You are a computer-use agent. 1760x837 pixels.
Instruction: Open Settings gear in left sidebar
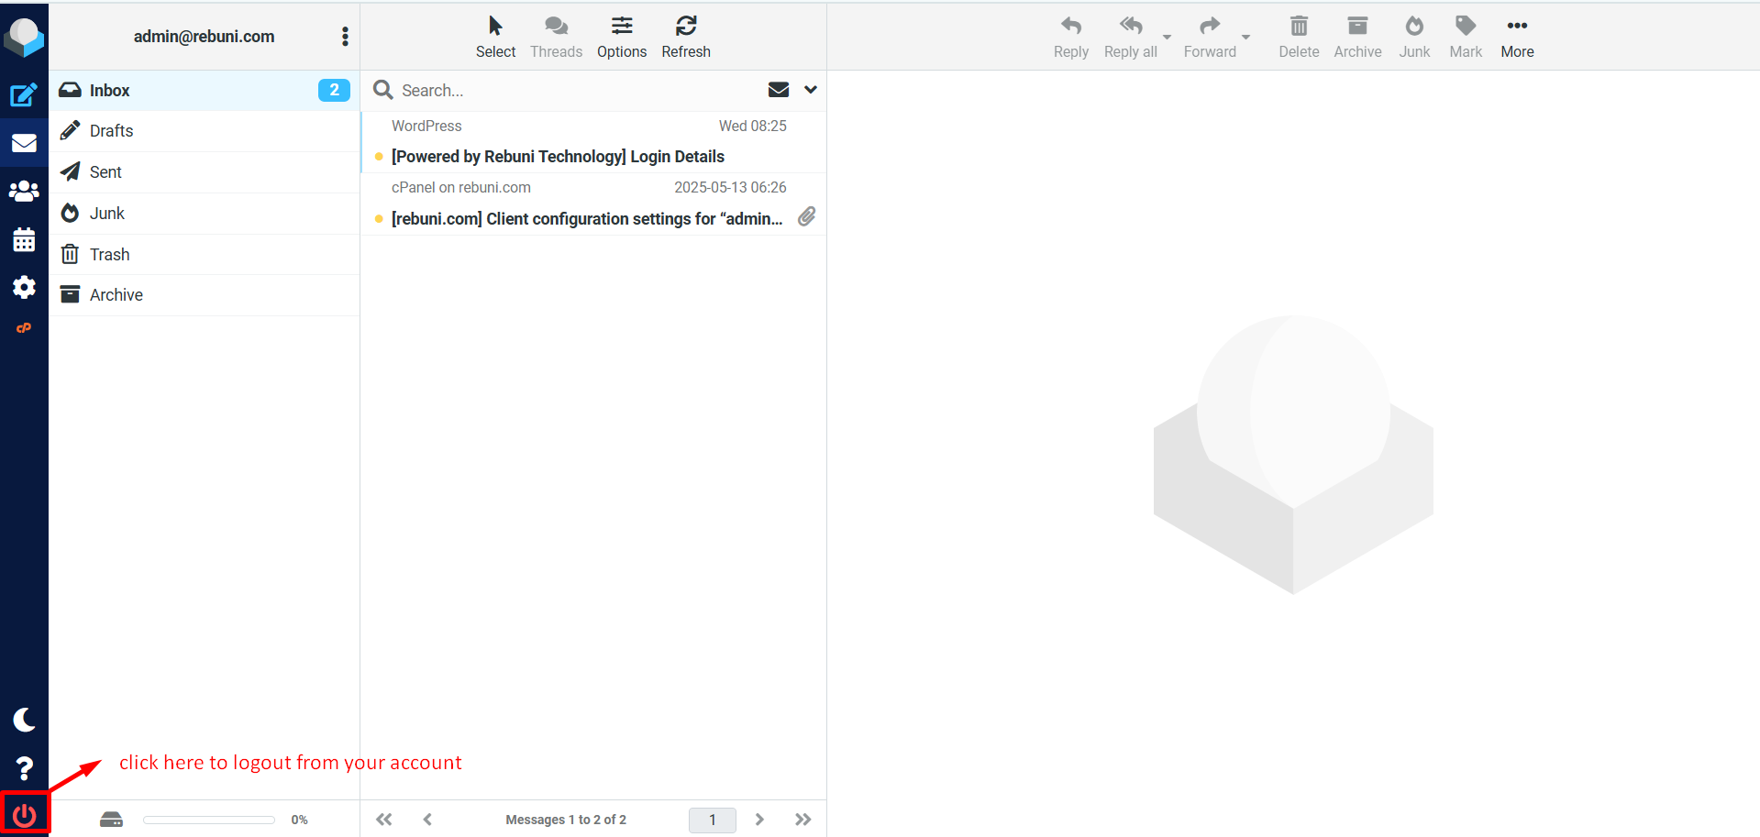(24, 288)
